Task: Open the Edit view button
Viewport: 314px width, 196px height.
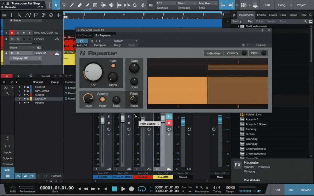Action: click(x=277, y=190)
